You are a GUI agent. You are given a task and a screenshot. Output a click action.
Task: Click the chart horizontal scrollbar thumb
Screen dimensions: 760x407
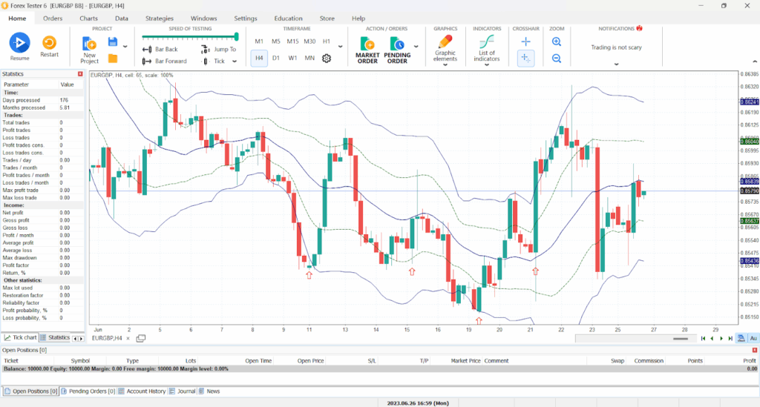(681, 339)
